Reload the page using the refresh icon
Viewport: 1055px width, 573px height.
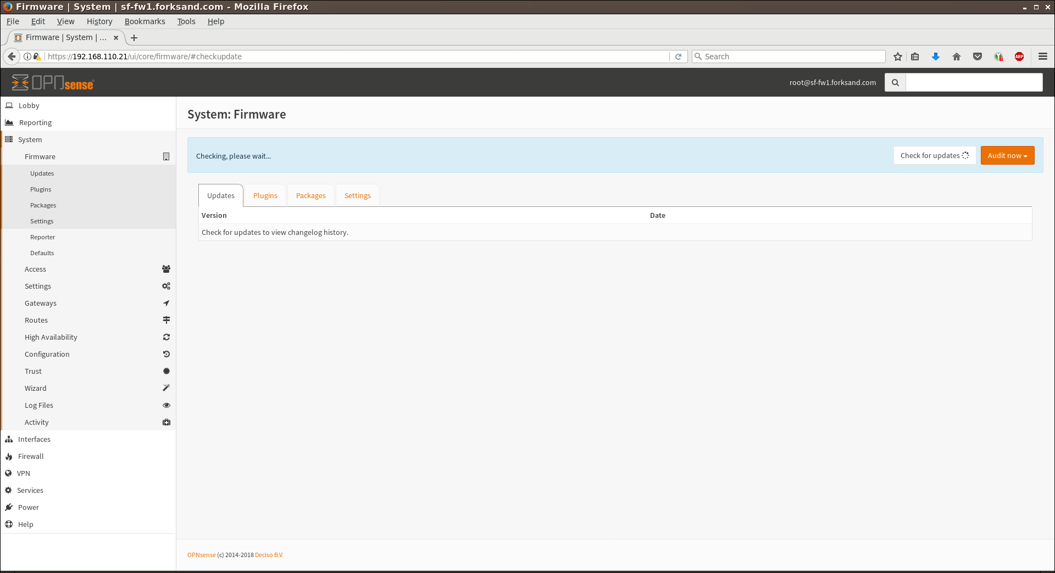[679, 57]
